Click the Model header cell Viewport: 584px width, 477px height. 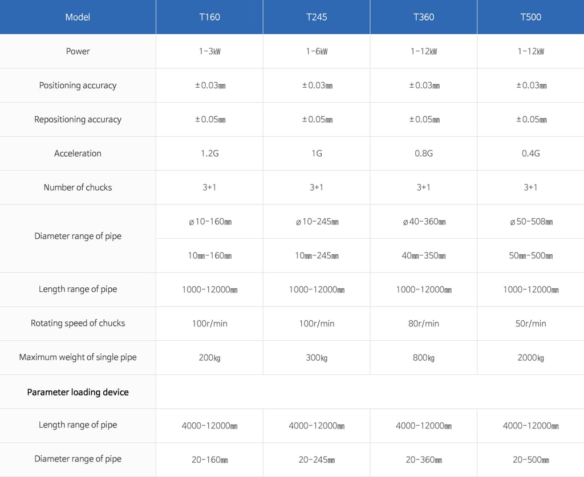tap(78, 17)
